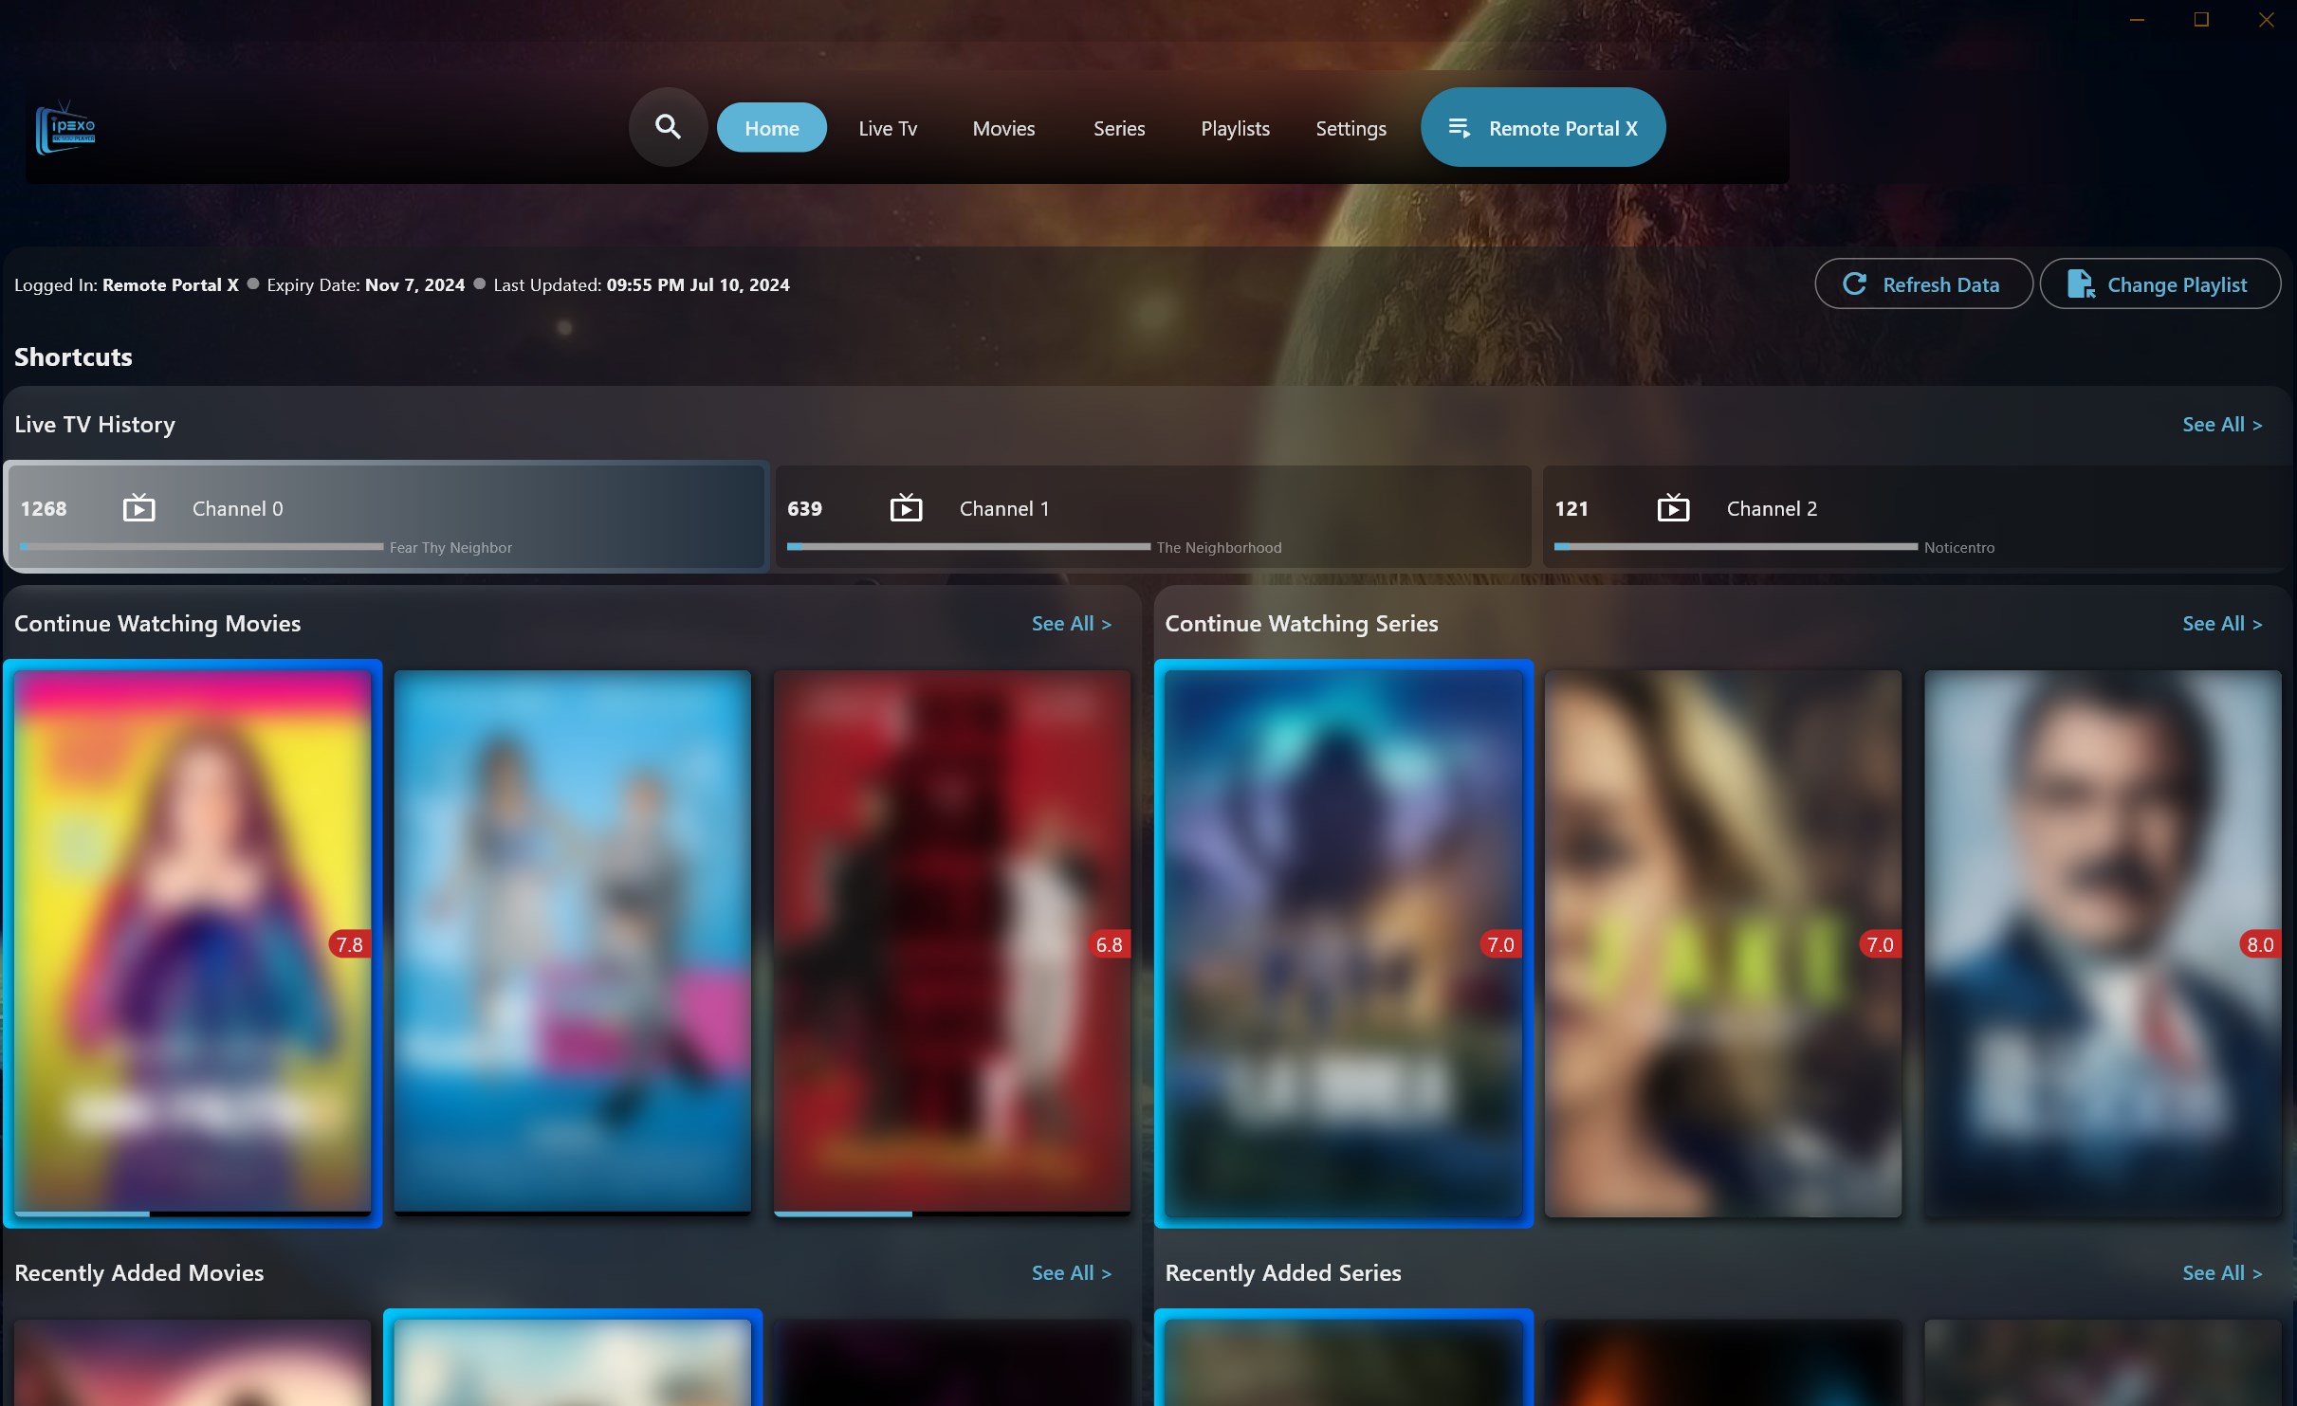2297x1406 pixels.
Task: Open See All for Live TV History
Action: tap(2221, 424)
